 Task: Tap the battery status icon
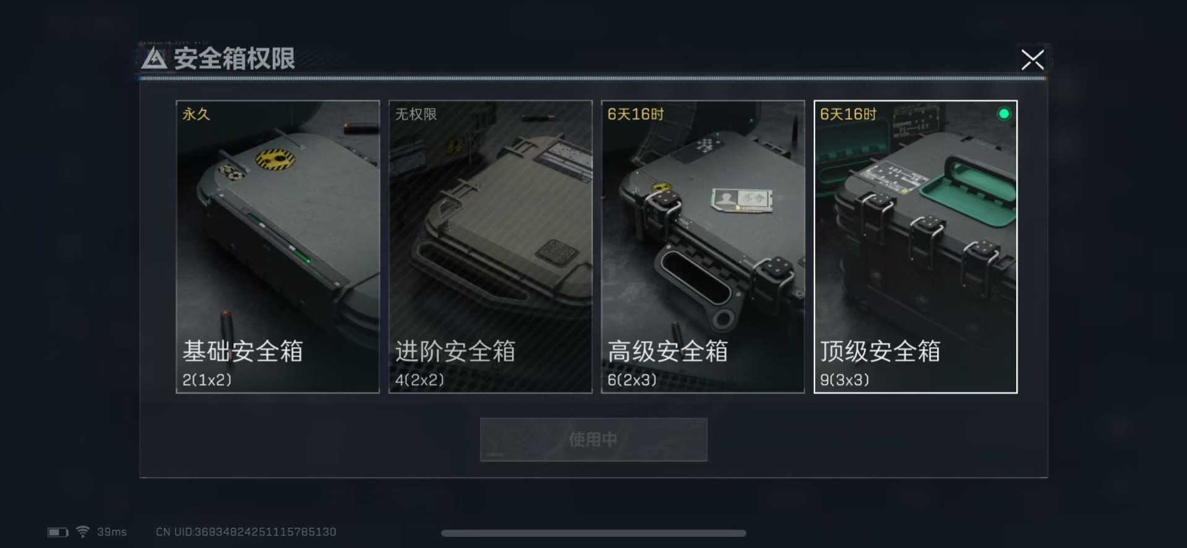tap(58, 532)
